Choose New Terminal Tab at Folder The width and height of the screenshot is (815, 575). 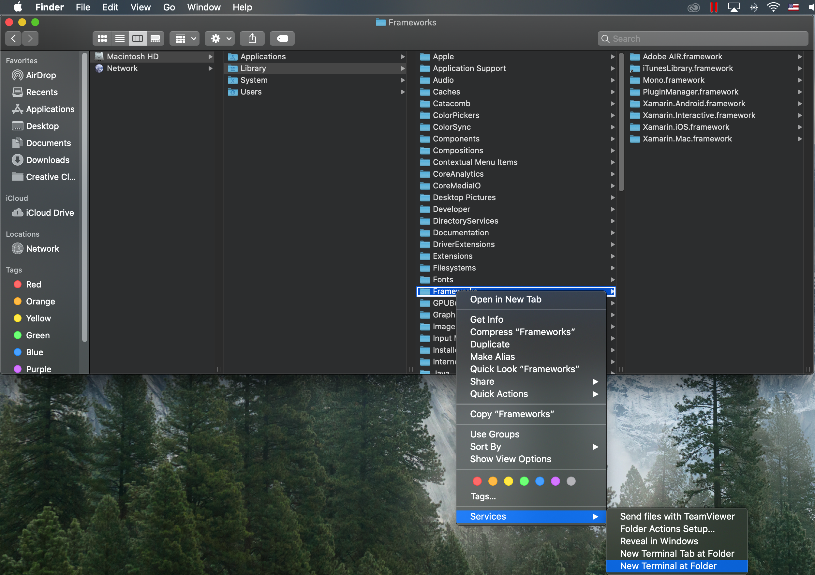click(x=677, y=553)
